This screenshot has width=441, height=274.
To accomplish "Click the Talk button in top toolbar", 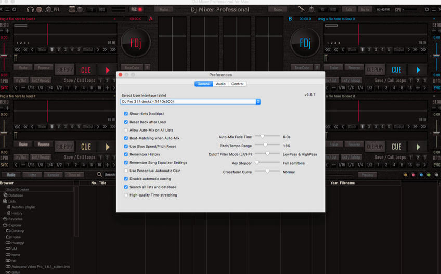I will point(349,9).
